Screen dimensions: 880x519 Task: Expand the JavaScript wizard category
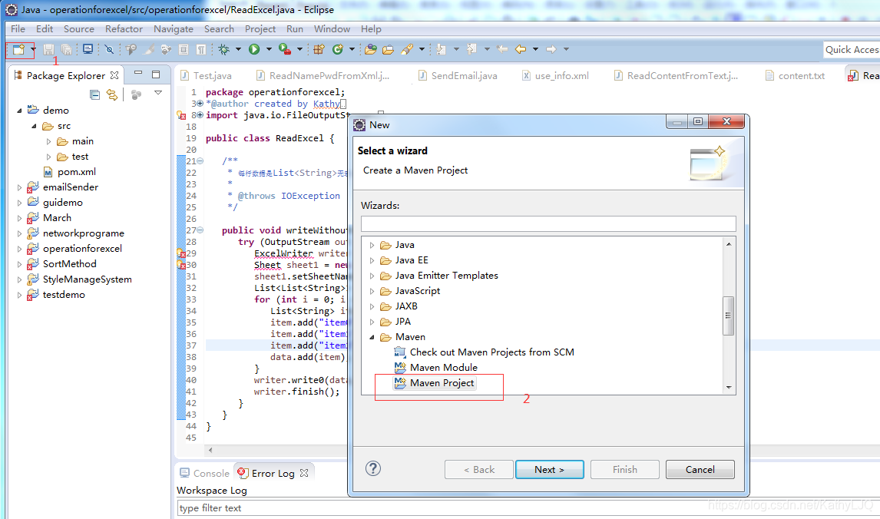pyautogui.click(x=372, y=291)
